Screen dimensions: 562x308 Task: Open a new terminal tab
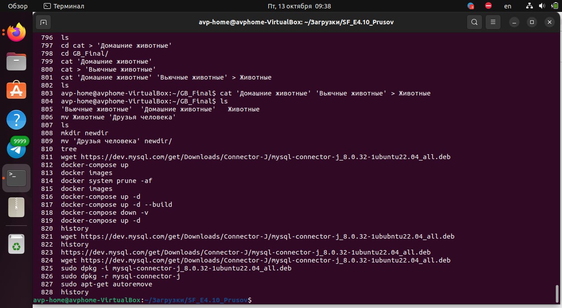(43, 22)
